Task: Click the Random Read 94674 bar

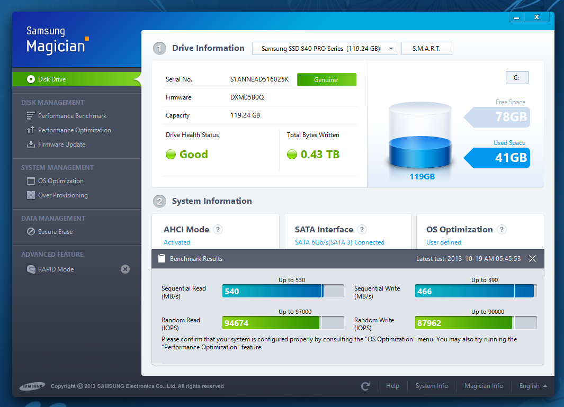Action: pos(283,322)
